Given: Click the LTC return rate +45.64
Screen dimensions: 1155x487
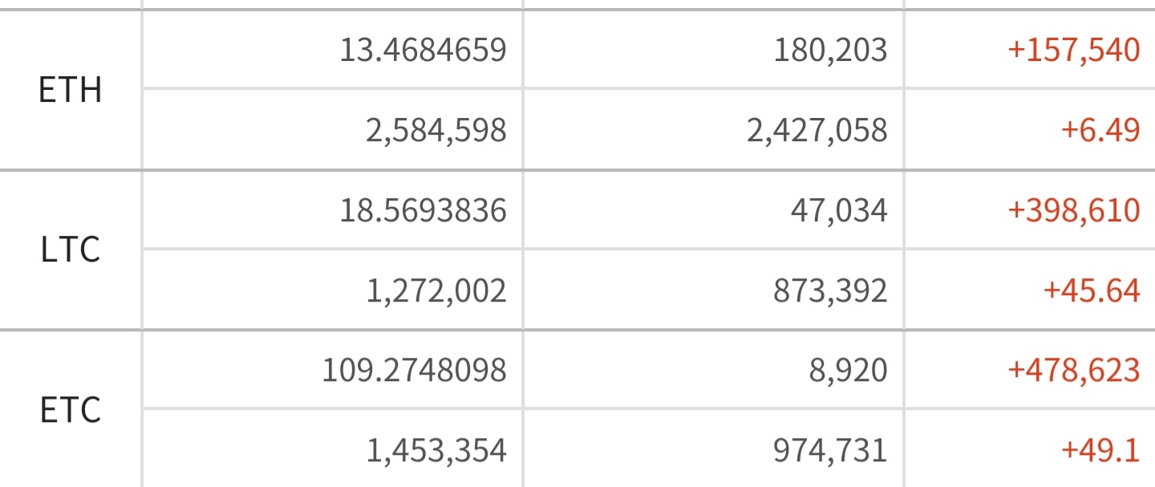Looking at the screenshot, I should [x=1092, y=291].
